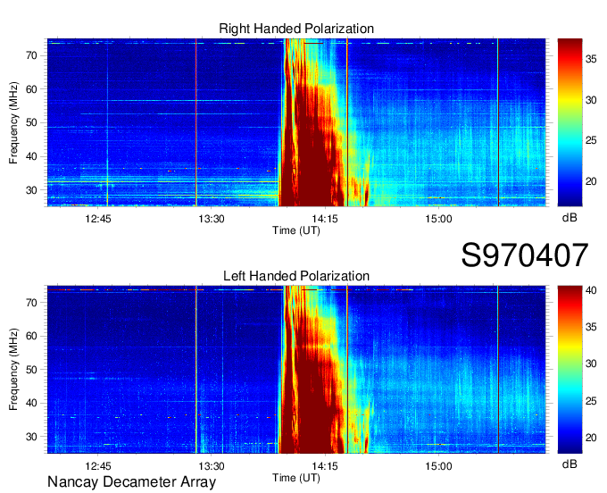The height and width of the screenshot is (493, 607).
Task: Click the 35 dB label on the upper color bar
Action: [x=591, y=59]
